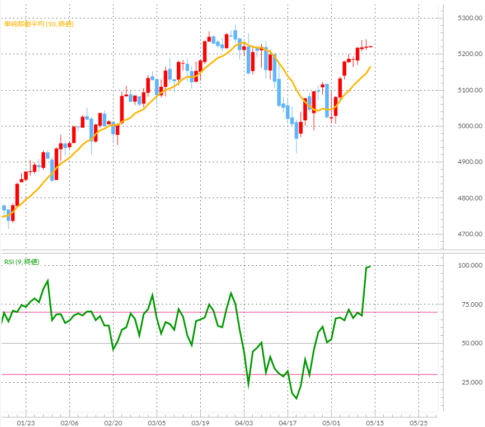Click the 04/03 date label
The height and width of the screenshot is (427, 485).
244,423
